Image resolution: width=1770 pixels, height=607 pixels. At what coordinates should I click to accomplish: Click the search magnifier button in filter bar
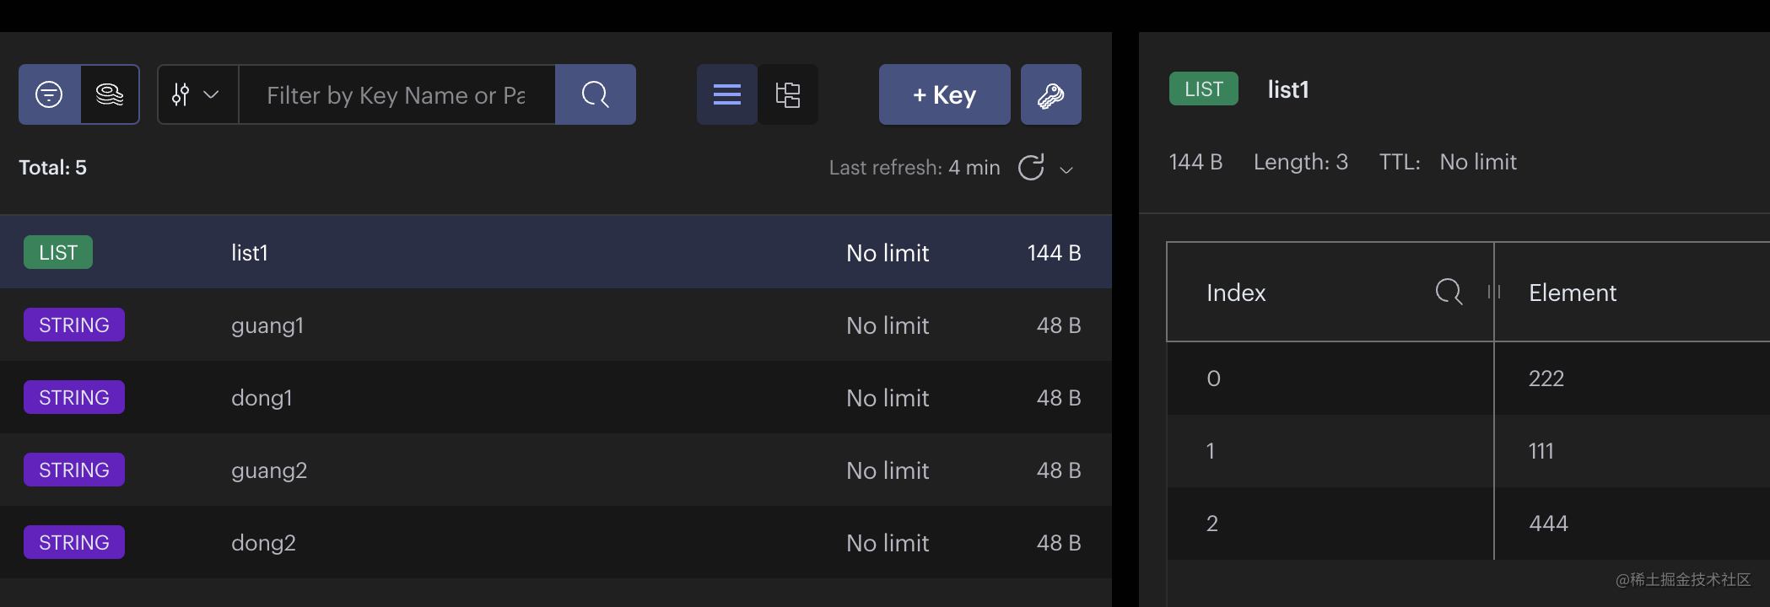595,94
